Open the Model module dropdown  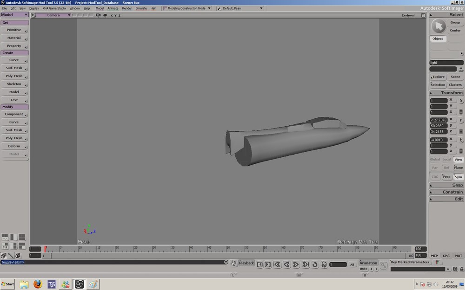point(14,14)
